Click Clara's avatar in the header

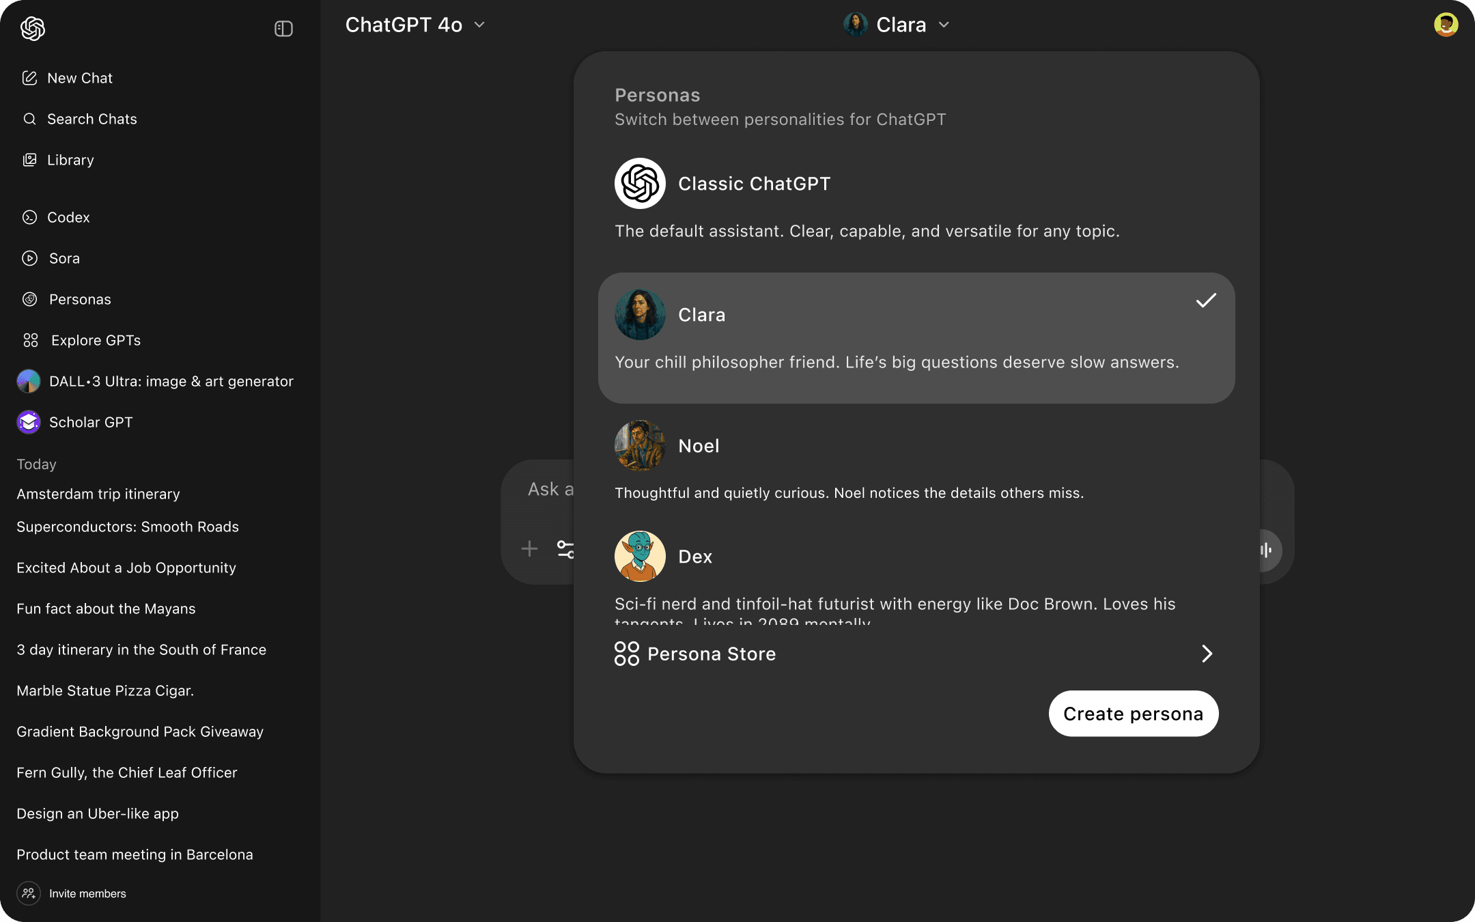856,25
